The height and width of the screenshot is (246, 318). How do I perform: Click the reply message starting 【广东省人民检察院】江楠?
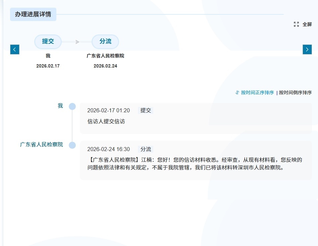[x=195, y=163]
